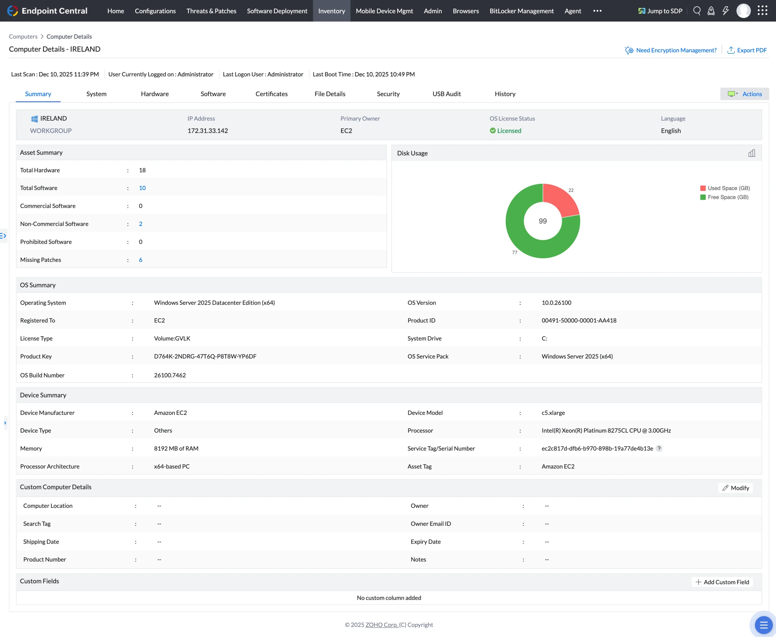This screenshot has width=776, height=637.
Task: Click IP address 172.31.33.142
Action: click(208, 131)
